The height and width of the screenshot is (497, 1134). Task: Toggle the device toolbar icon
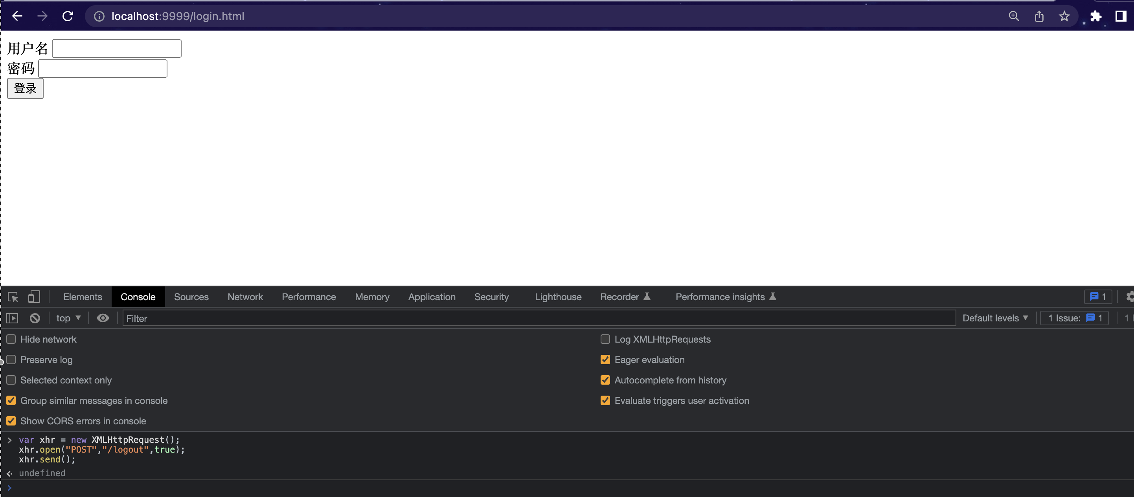coord(34,297)
